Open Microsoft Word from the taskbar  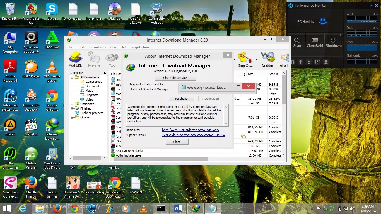pyautogui.click(x=178, y=208)
